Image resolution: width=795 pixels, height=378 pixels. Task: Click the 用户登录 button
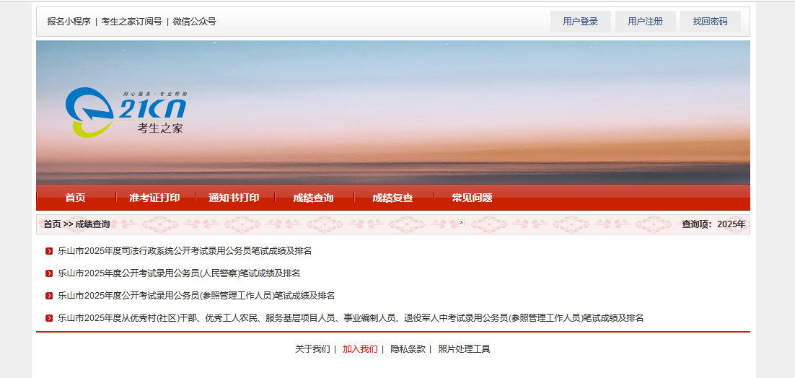581,22
